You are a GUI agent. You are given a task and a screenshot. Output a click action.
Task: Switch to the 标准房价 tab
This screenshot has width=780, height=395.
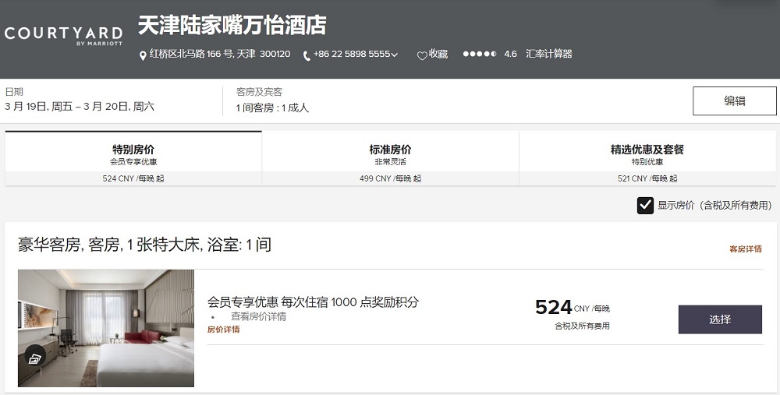390,158
